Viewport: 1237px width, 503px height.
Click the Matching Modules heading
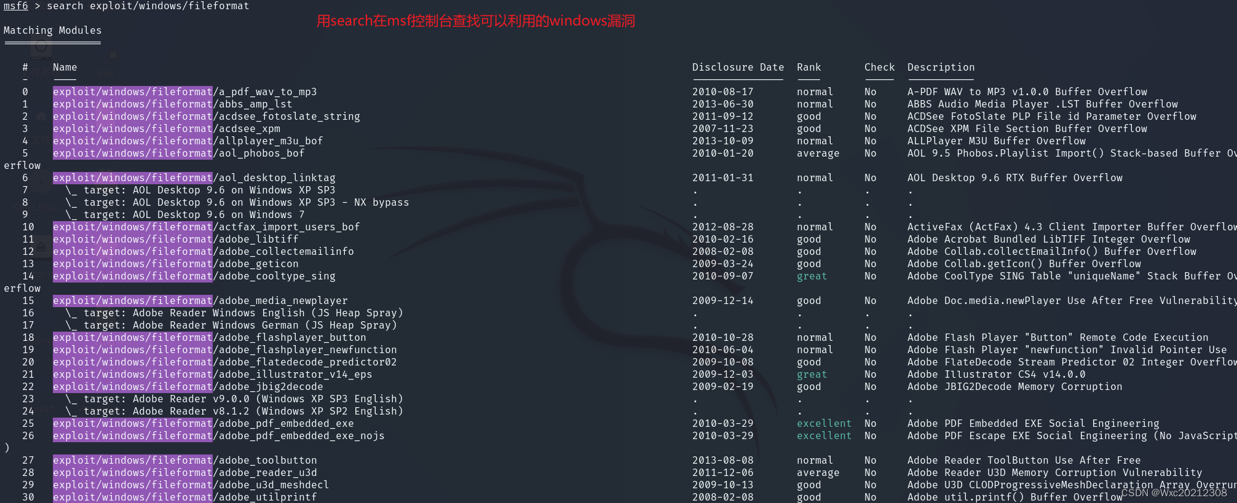pyautogui.click(x=53, y=31)
